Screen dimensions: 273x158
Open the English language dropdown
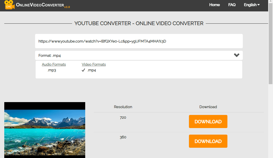(252, 5)
